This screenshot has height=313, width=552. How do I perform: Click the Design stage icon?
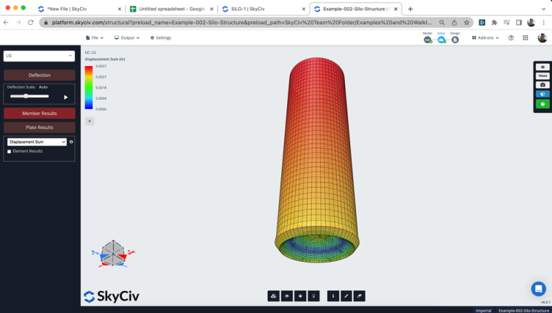point(455,39)
